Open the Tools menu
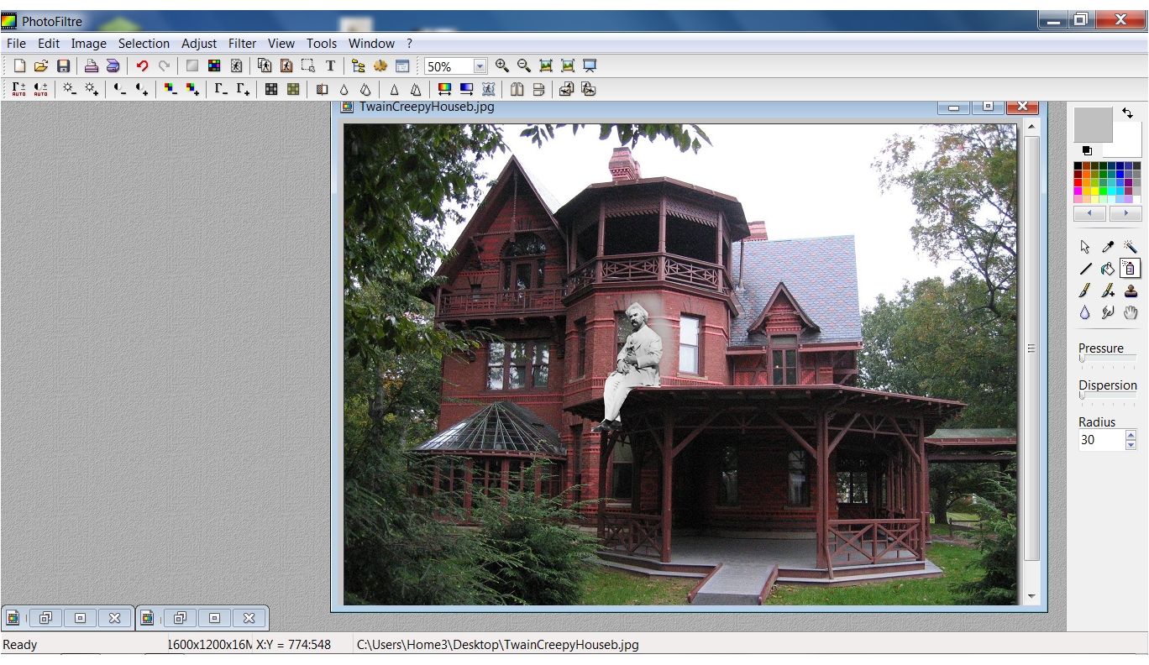This screenshot has width=1149, height=665. pos(322,44)
